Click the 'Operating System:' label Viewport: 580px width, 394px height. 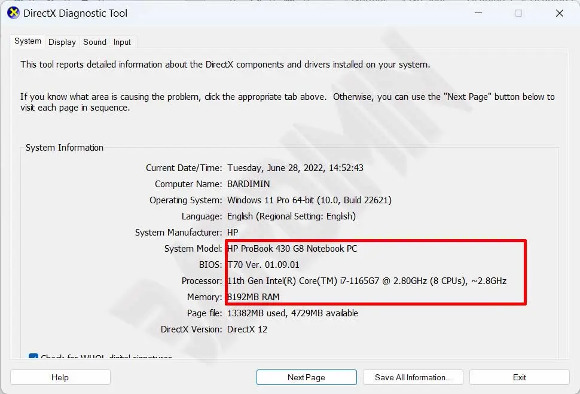click(x=186, y=200)
